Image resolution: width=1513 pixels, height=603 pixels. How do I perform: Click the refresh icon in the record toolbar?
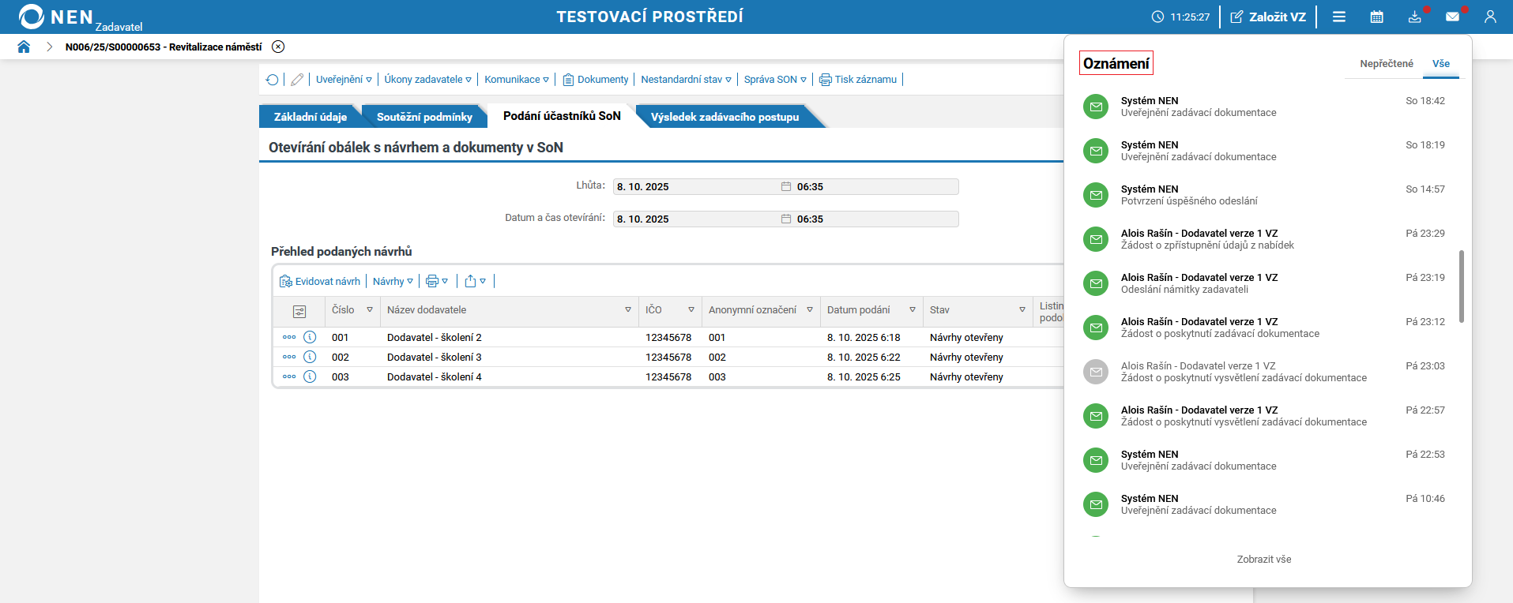[x=273, y=80]
